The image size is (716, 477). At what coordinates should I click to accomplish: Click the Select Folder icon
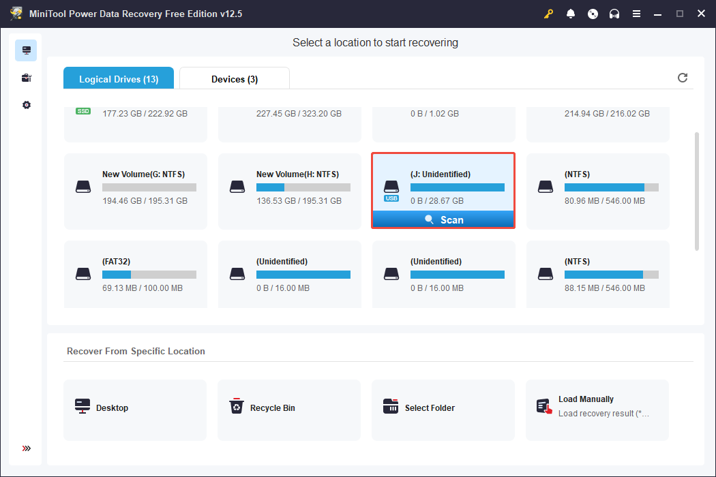391,406
